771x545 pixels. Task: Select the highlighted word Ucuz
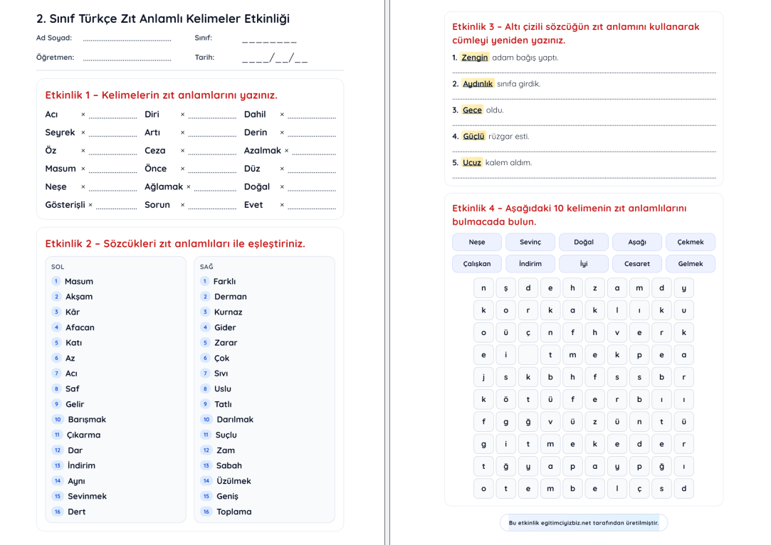coord(472,163)
